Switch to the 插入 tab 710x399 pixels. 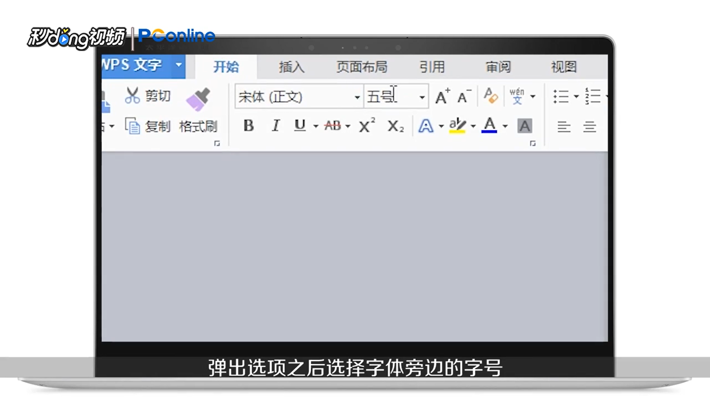tap(292, 67)
